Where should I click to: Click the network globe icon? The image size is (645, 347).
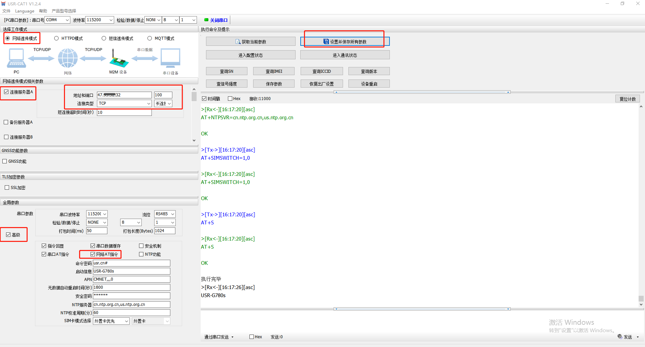pos(68,58)
